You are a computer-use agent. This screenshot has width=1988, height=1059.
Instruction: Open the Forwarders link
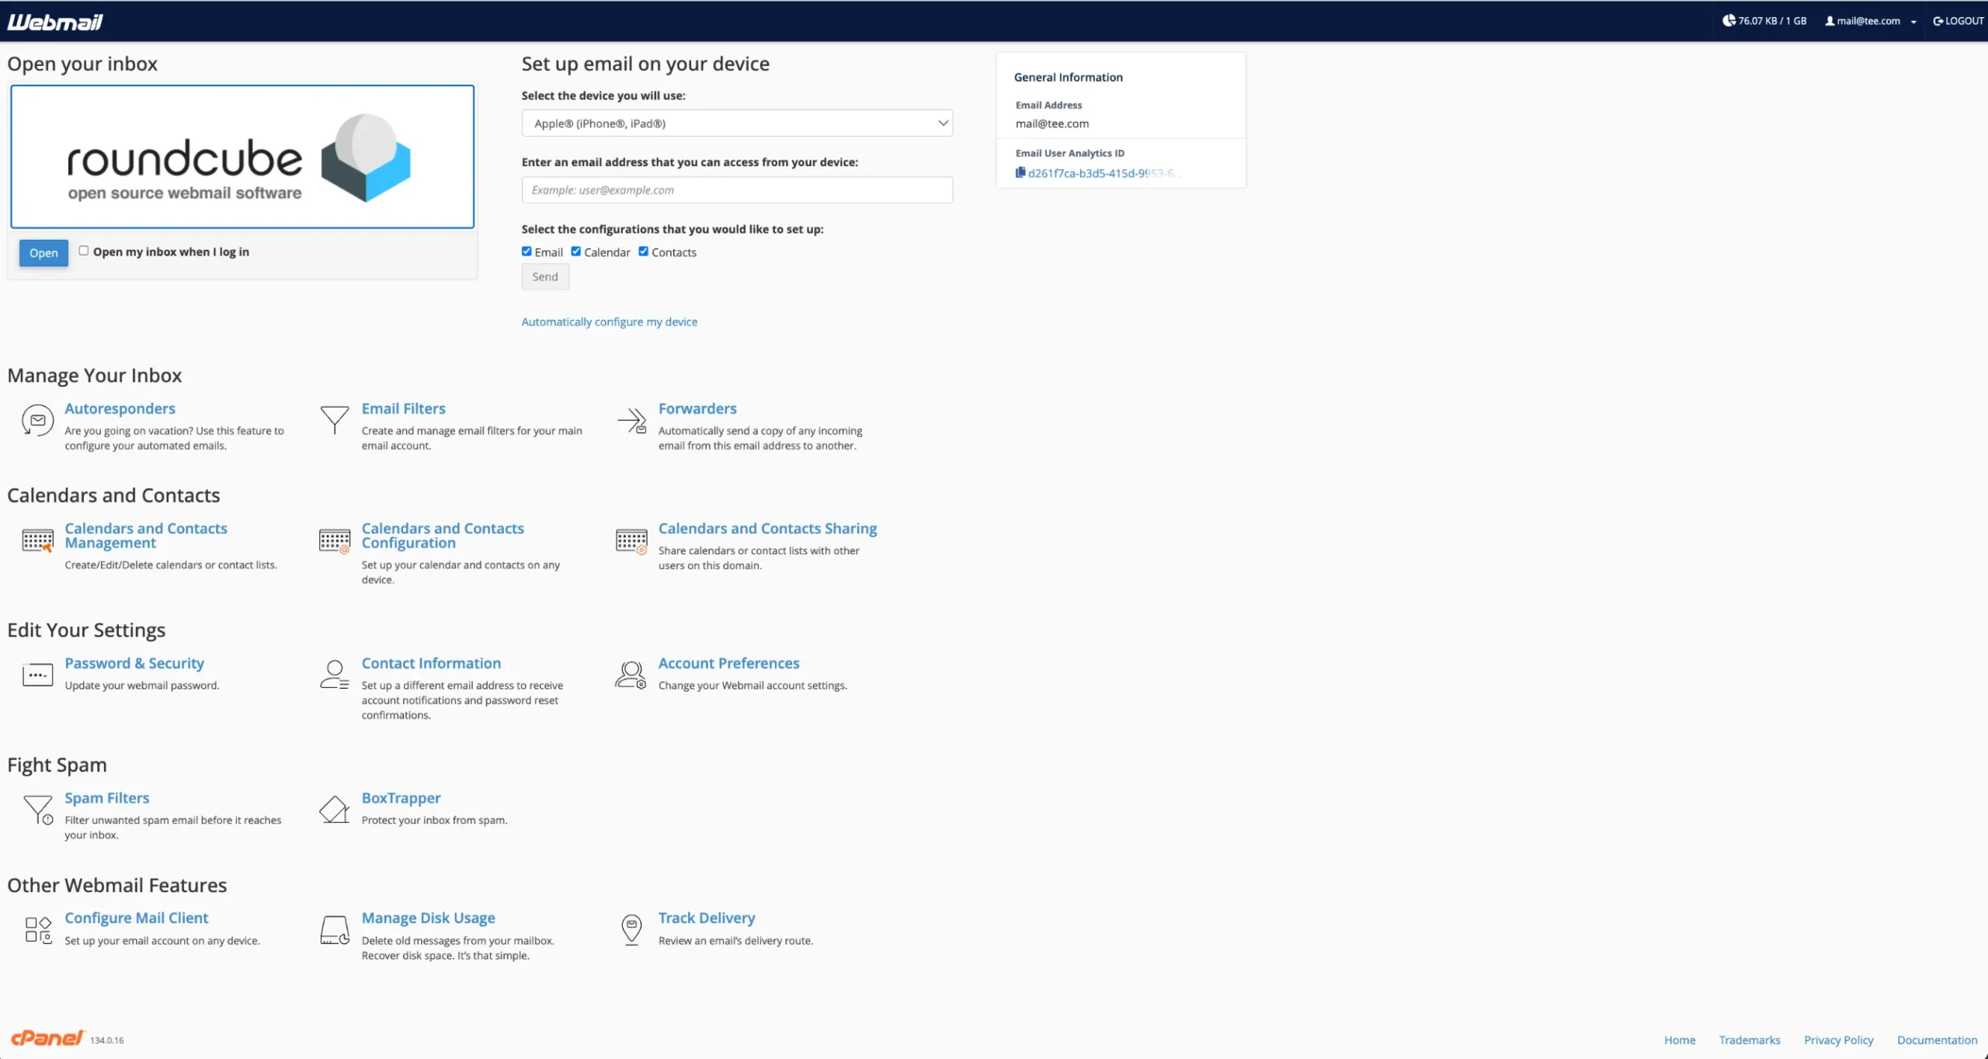pos(697,408)
